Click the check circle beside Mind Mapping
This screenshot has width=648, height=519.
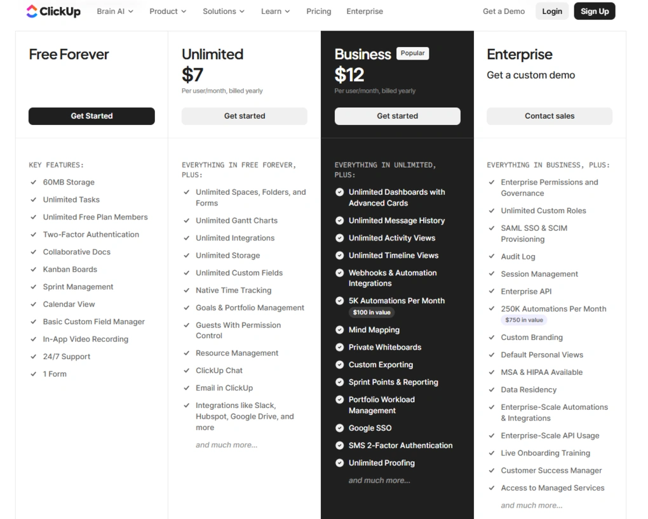point(340,330)
